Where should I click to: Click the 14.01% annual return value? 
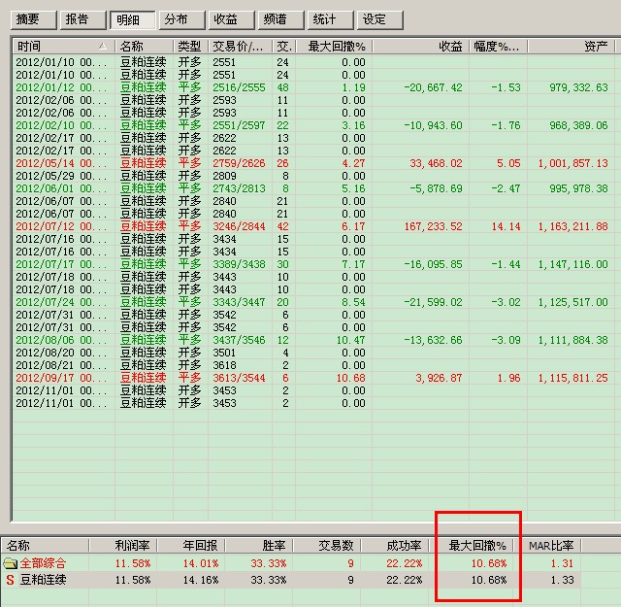pyautogui.click(x=201, y=563)
